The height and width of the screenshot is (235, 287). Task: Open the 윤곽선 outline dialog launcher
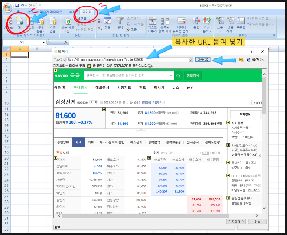click(274, 35)
